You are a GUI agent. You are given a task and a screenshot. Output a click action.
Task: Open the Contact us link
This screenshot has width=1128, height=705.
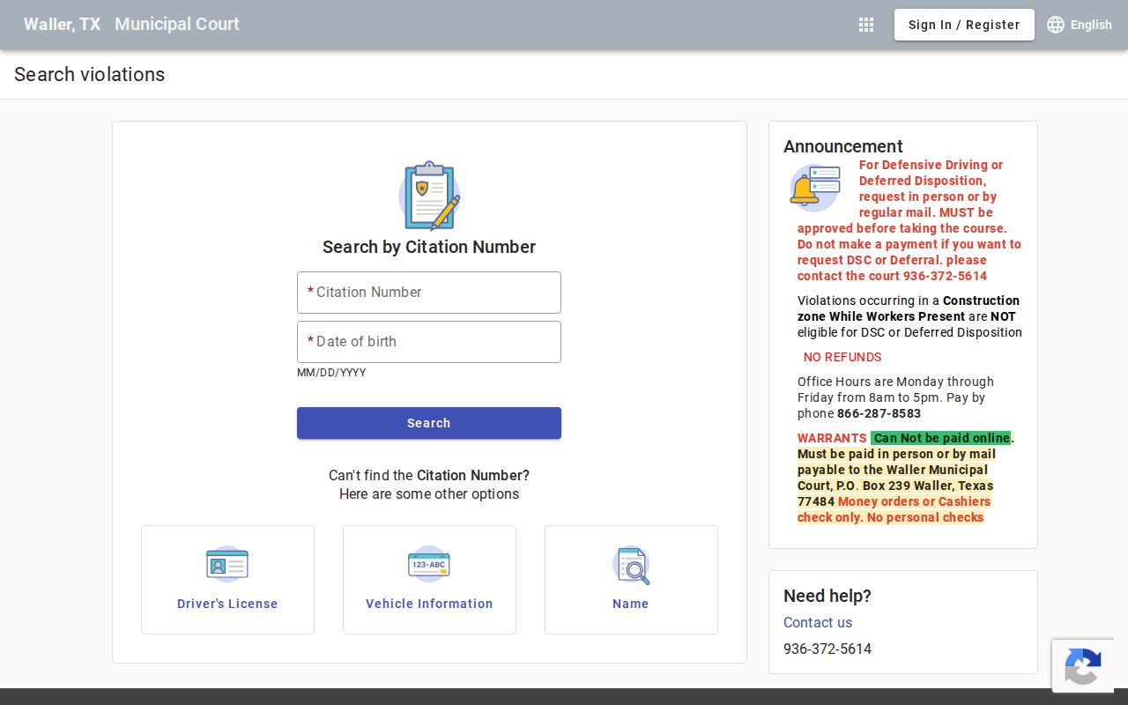[818, 622]
